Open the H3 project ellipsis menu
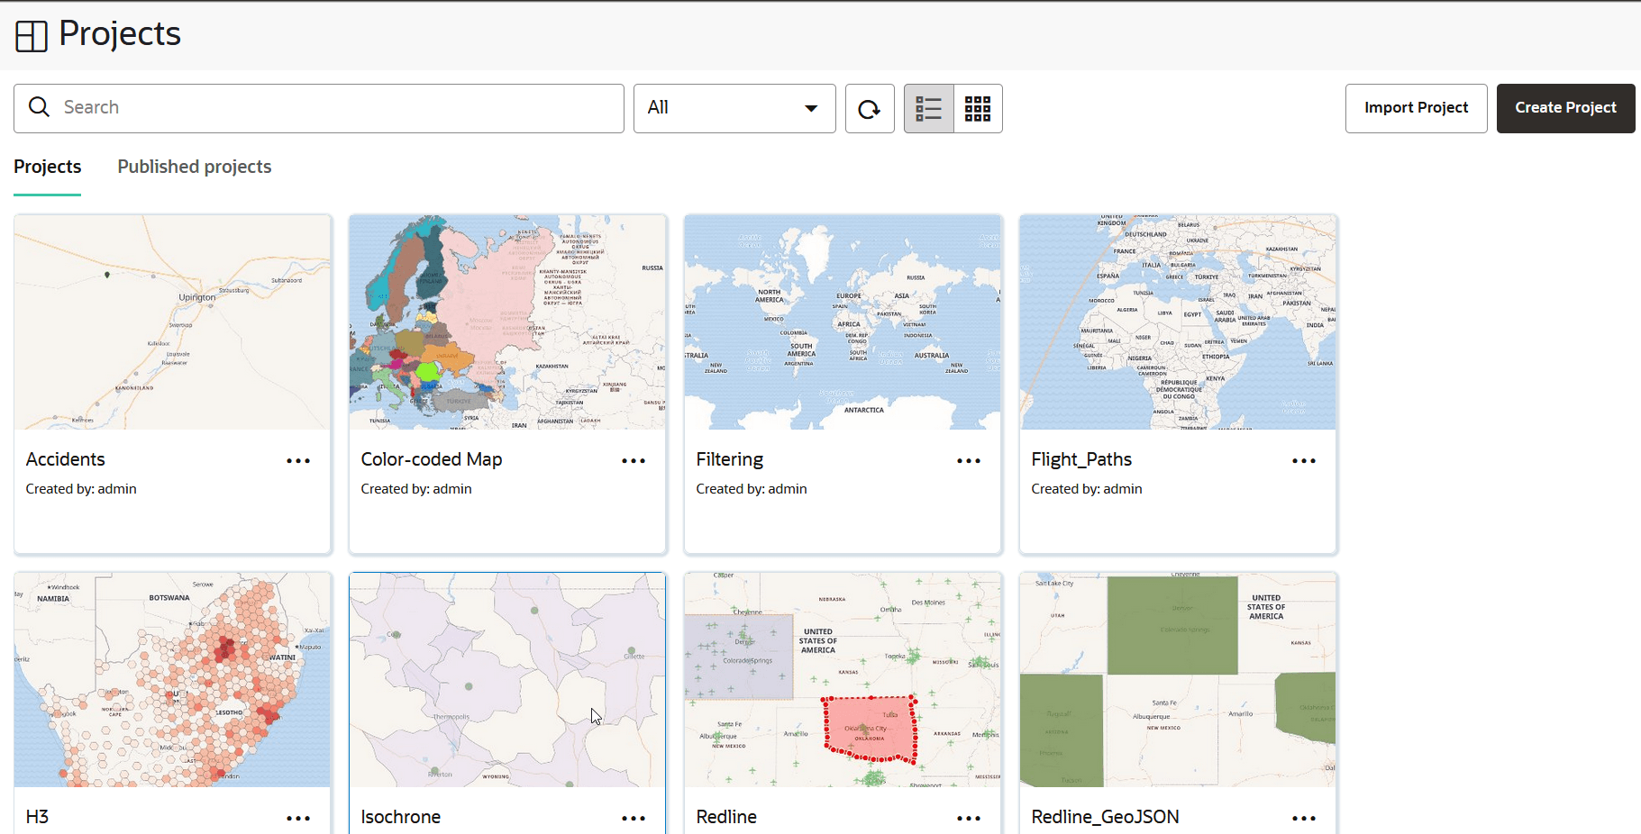The height and width of the screenshot is (834, 1641). pos(298,818)
